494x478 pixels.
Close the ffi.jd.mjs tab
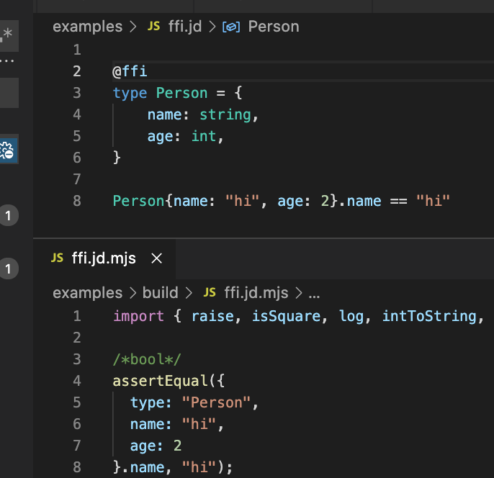tap(156, 258)
